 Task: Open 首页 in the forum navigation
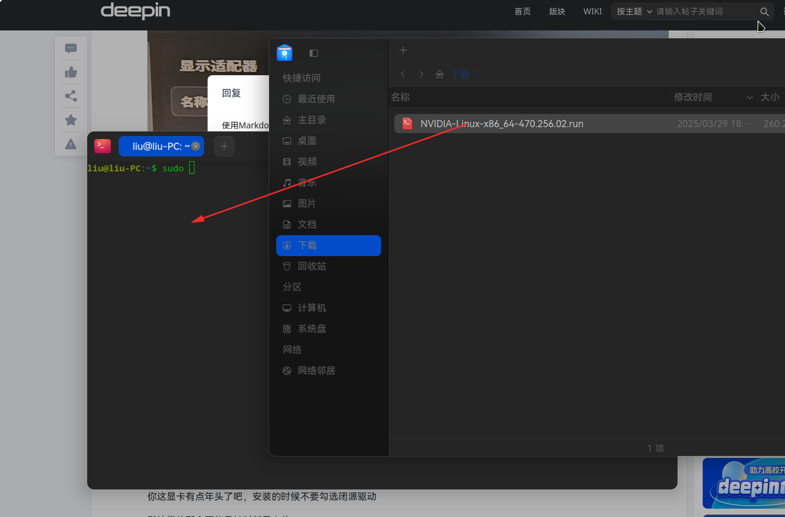click(523, 11)
